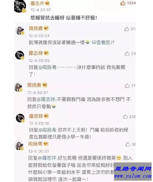Image resolution: width=153 pixels, height=182 pixels.
Task: Tap crown badge beside 羅志祥's top username
Action: pos(47,3)
